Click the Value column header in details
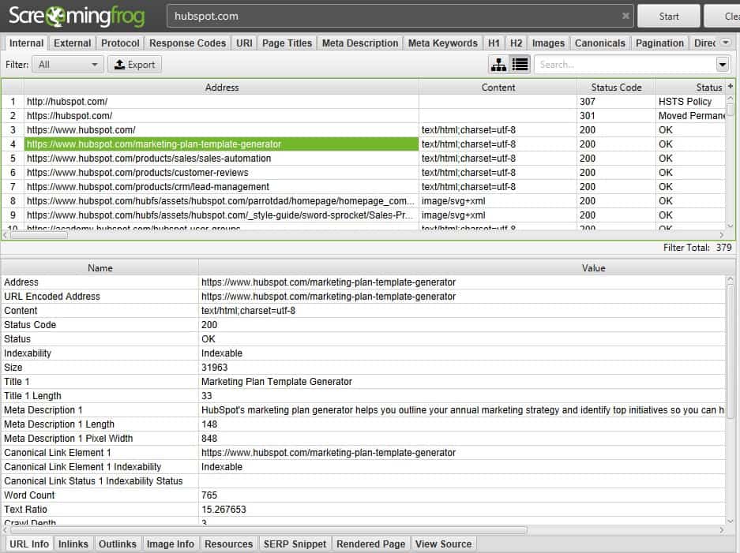740x553 pixels. (x=593, y=267)
